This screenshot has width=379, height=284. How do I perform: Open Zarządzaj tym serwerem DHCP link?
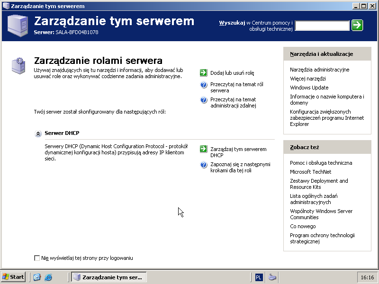click(238, 152)
